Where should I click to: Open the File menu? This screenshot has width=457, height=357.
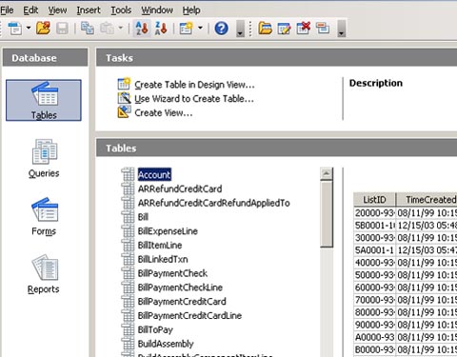pos(7,10)
